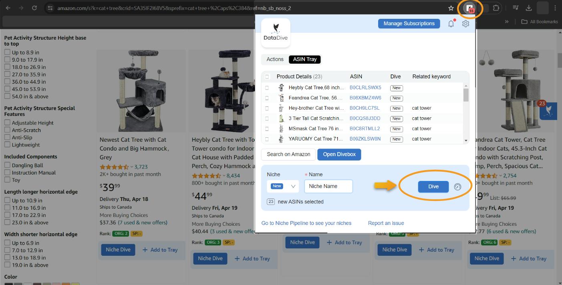Screen dimensions: 562x285
Task: Show Chrome downloads
Action: (529, 8)
